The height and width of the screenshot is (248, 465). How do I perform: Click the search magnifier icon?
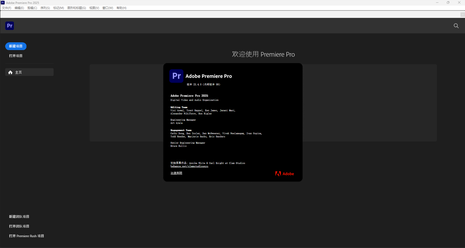[x=456, y=26]
